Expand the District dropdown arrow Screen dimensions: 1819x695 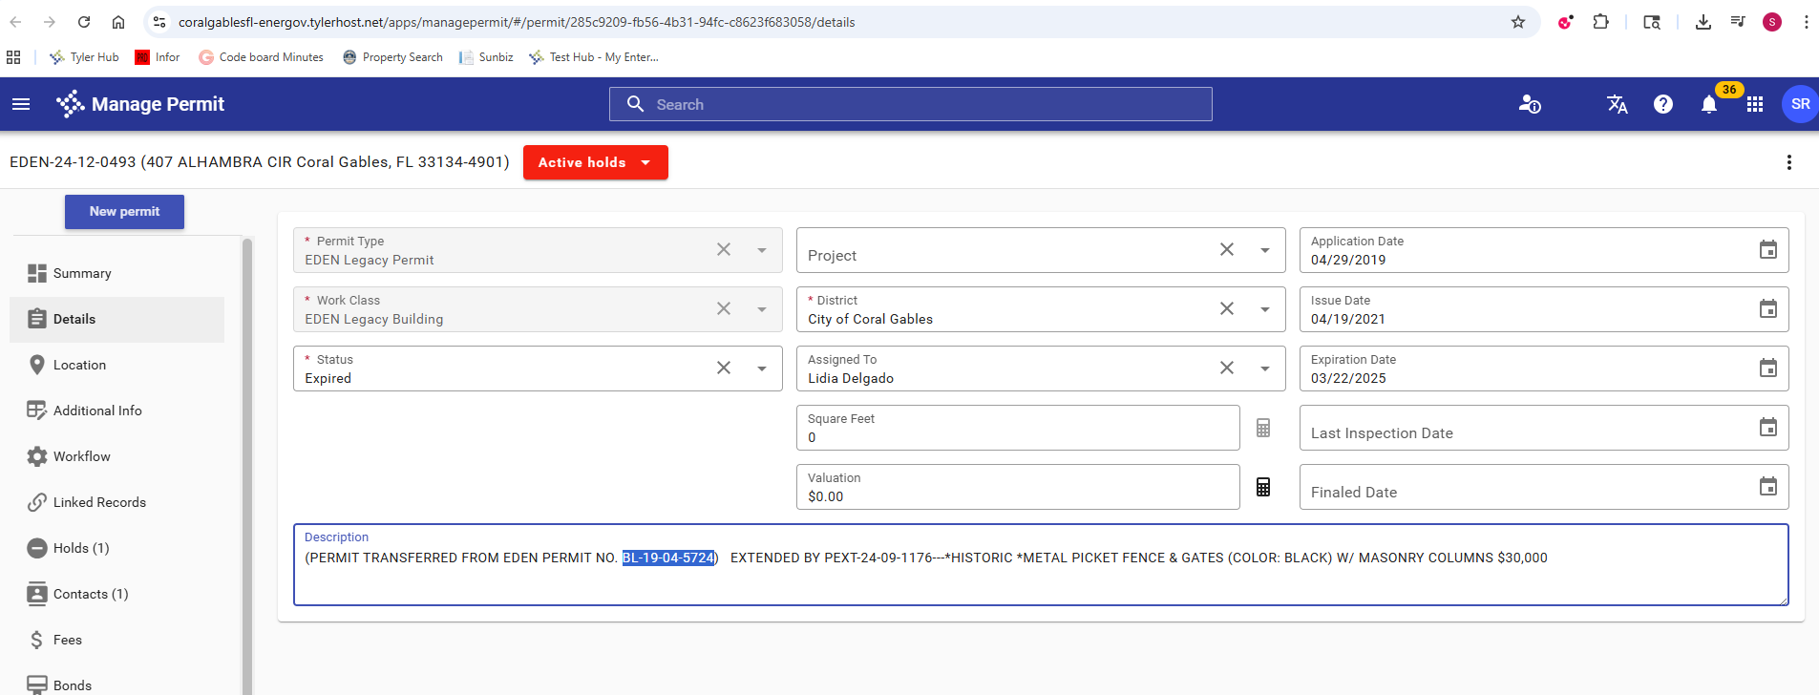point(1265,309)
